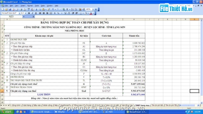The width and height of the screenshot is (203, 114).
Task: Open the Data menu
Action: 43,6
